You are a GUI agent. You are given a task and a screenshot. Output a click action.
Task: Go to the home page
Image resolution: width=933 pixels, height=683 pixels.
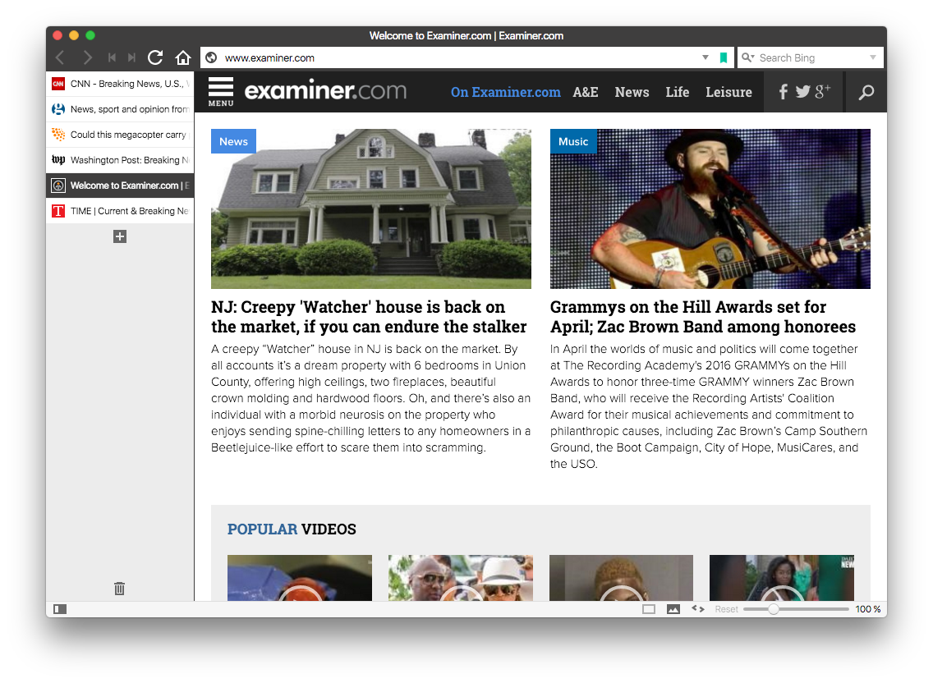point(183,57)
